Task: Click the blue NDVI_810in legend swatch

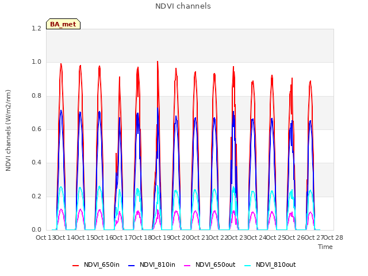Action: pos(132,266)
